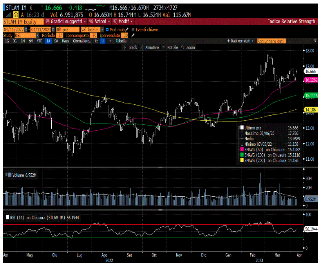The width and height of the screenshot is (320, 267).
Task: Open the Annotare annotation tool
Action: coord(150,47)
